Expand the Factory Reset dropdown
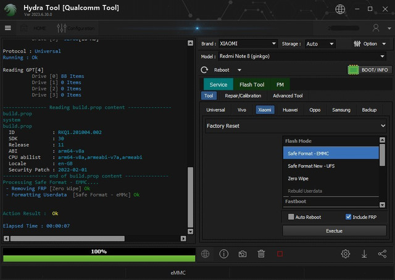The width and height of the screenshot is (395, 280). click(296, 126)
